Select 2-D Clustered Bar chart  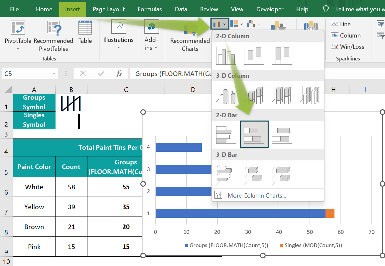point(226,134)
